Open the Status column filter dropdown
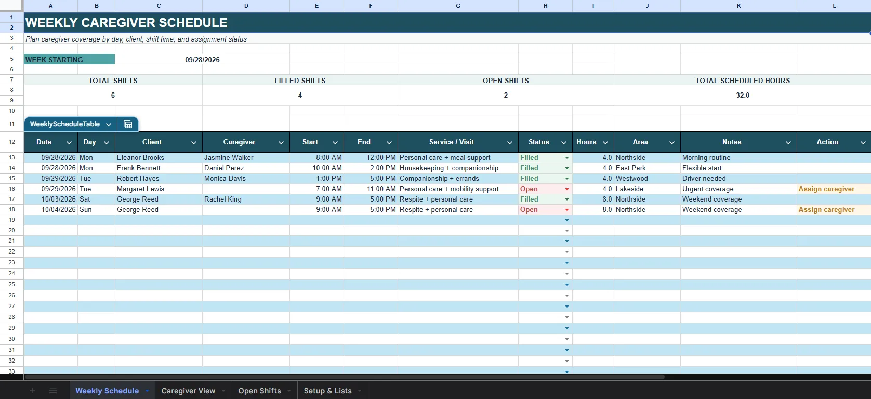Image resolution: width=871 pixels, height=399 pixels. pyautogui.click(x=563, y=142)
